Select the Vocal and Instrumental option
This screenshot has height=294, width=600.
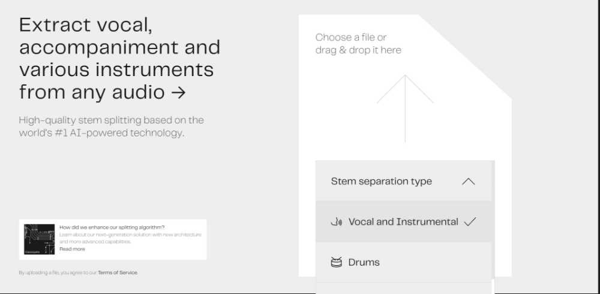point(403,222)
